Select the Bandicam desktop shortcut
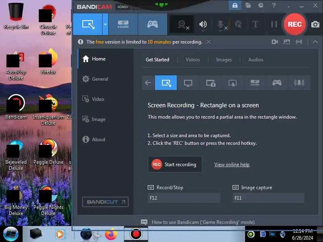The height and width of the screenshot is (242, 323). (16, 107)
